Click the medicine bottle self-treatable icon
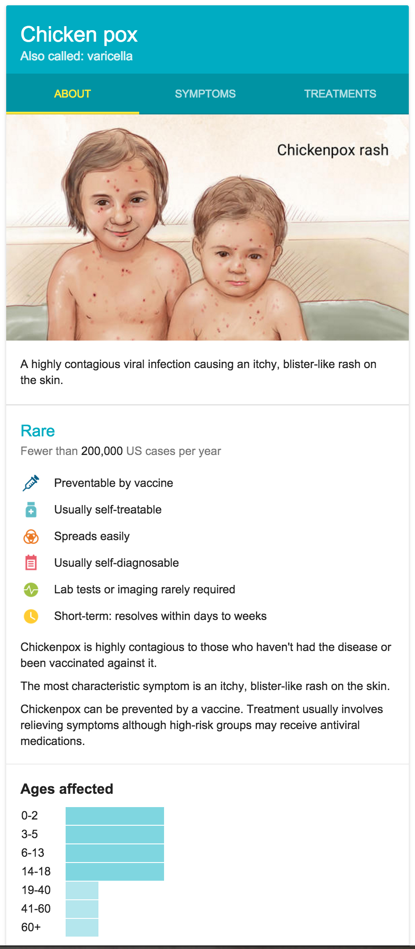Image resolution: width=415 pixels, height=949 pixels. [x=31, y=510]
